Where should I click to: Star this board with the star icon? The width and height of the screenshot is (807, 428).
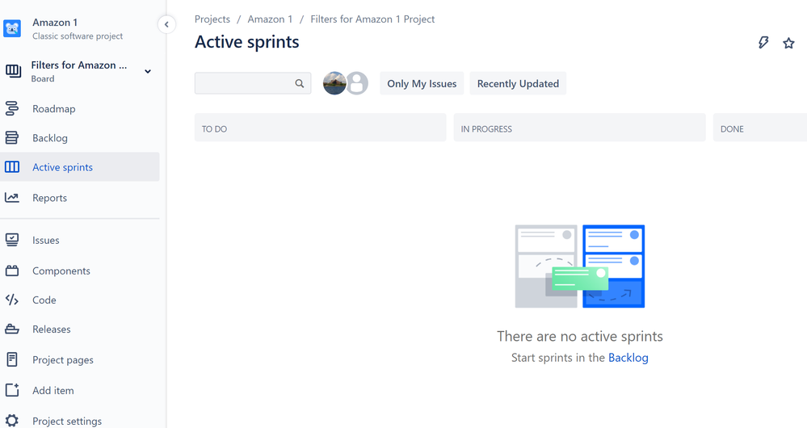pyautogui.click(x=788, y=44)
